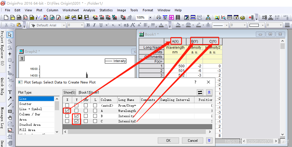This screenshot has height=147, width=292.
Task: Open statistics on columns (sigma) icon
Action: point(264,18)
